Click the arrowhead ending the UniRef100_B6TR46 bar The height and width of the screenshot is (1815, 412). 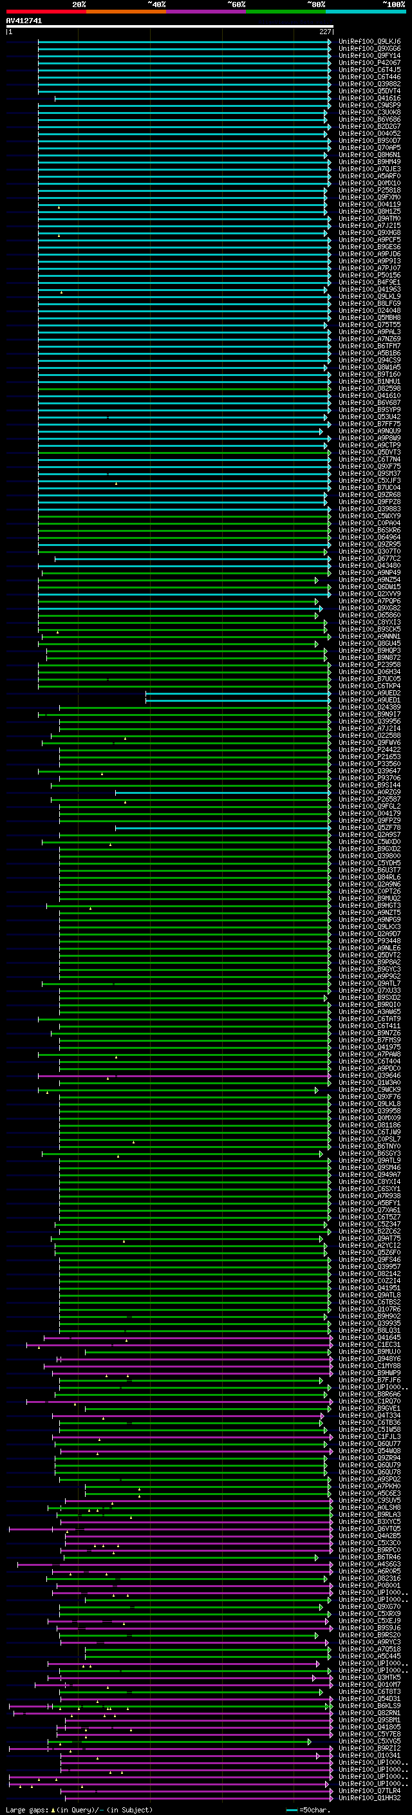316,1557
